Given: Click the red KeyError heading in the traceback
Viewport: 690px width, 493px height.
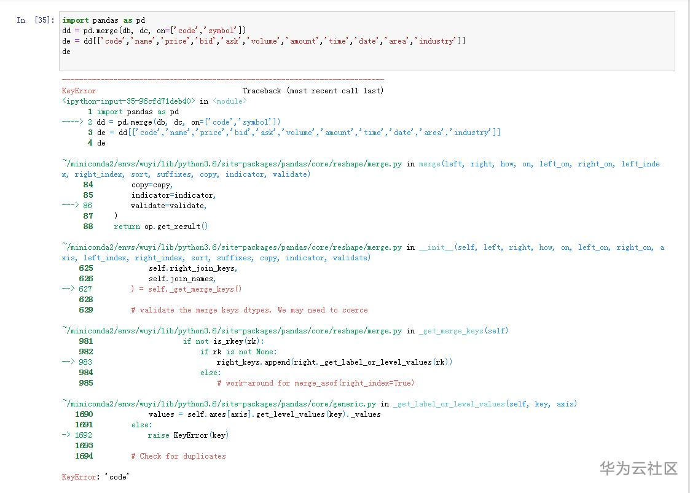Looking at the screenshot, I should pos(79,91).
